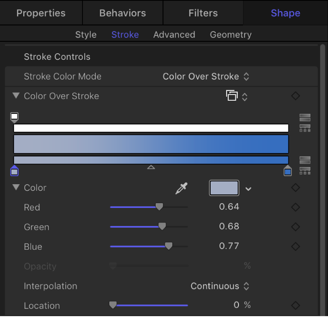Select the left gradient color tag
Screen dimensions: 328x317
15,171
